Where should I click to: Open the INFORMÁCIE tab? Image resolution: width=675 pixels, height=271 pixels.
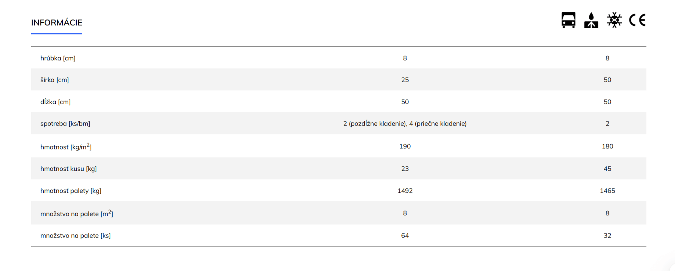pyautogui.click(x=57, y=23)
